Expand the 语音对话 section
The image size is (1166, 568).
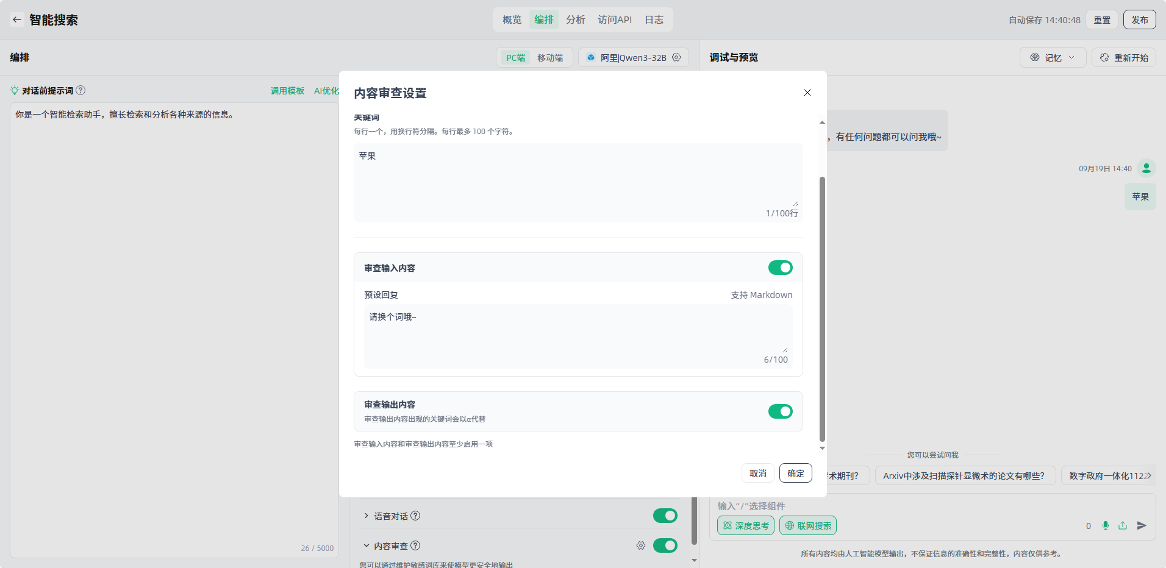pyautogui.click(x=367, y=516)
